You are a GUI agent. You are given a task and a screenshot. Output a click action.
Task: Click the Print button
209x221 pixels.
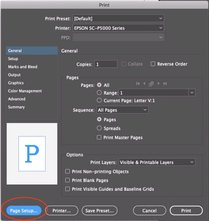[x=186, y=211]
